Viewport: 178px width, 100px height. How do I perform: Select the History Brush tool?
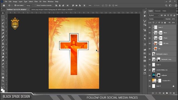point(3,47)
